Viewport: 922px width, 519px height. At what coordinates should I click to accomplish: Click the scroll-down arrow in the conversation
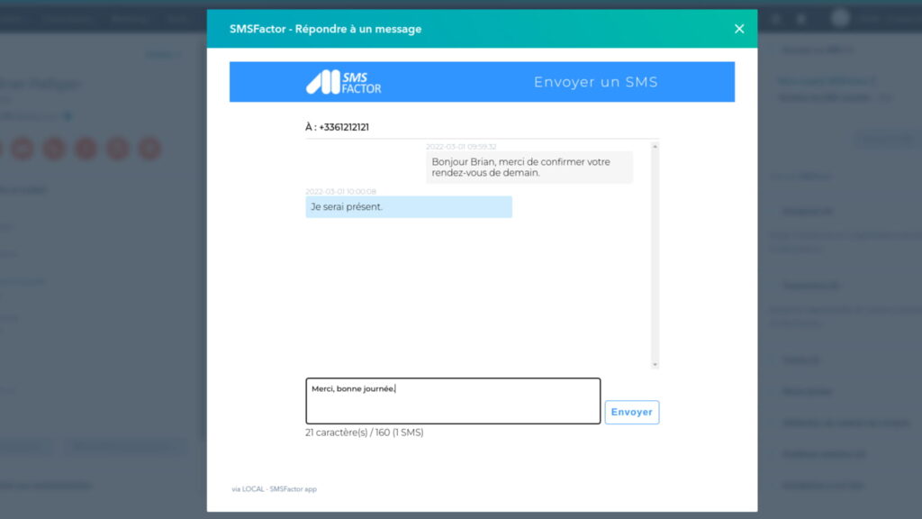point(655,365)
